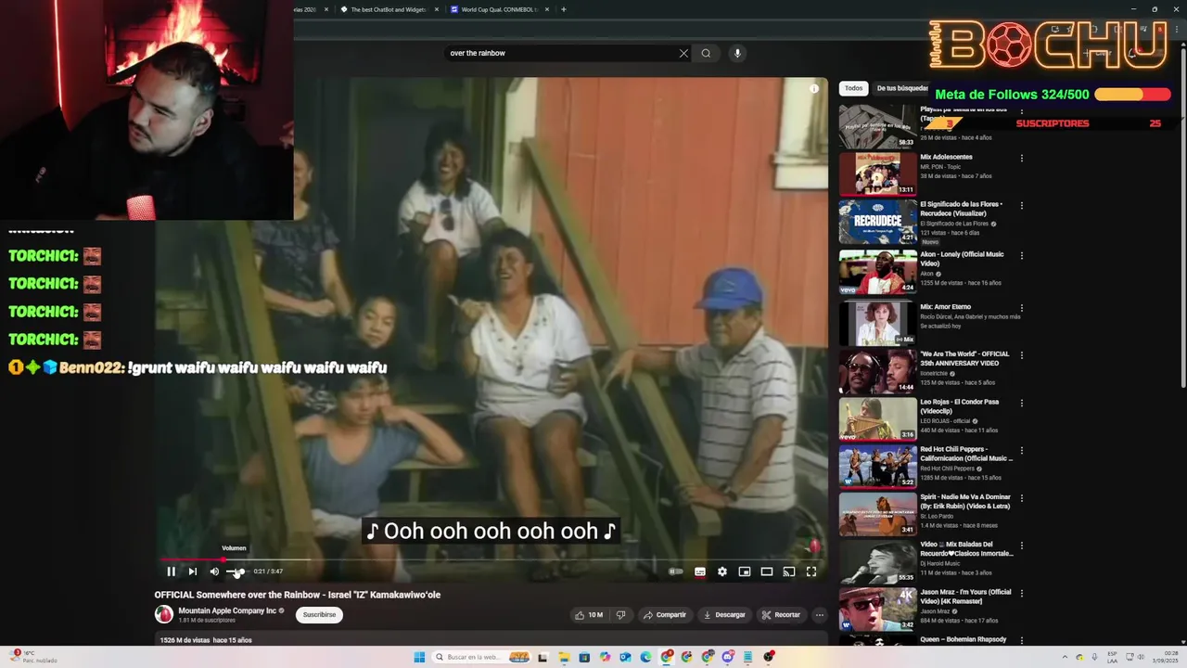Click the Mountain Apple Company channel avatar
This screenshot has height=668, width=1187.
coord(164,614)
